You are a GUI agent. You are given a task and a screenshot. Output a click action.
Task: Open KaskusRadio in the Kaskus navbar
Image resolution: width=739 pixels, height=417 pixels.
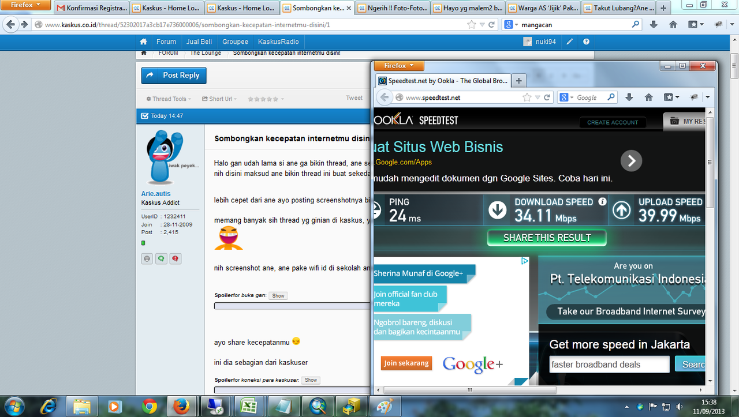point(278,42)
